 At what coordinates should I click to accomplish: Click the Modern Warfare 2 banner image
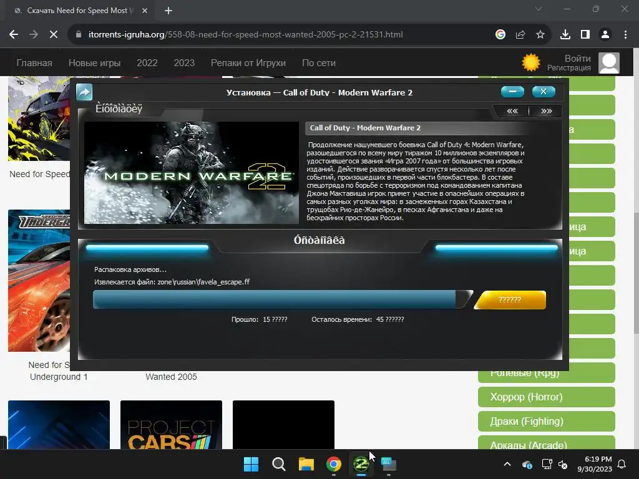tap(191, 173)
